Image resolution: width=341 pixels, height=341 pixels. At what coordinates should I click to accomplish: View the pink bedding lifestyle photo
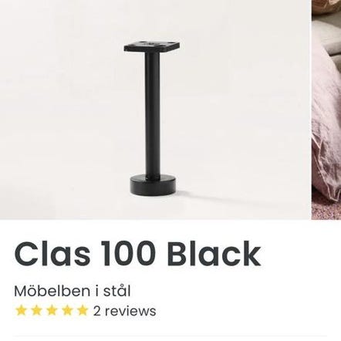tap(326, 110)
